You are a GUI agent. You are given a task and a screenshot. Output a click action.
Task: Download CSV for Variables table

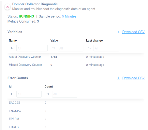133,32
